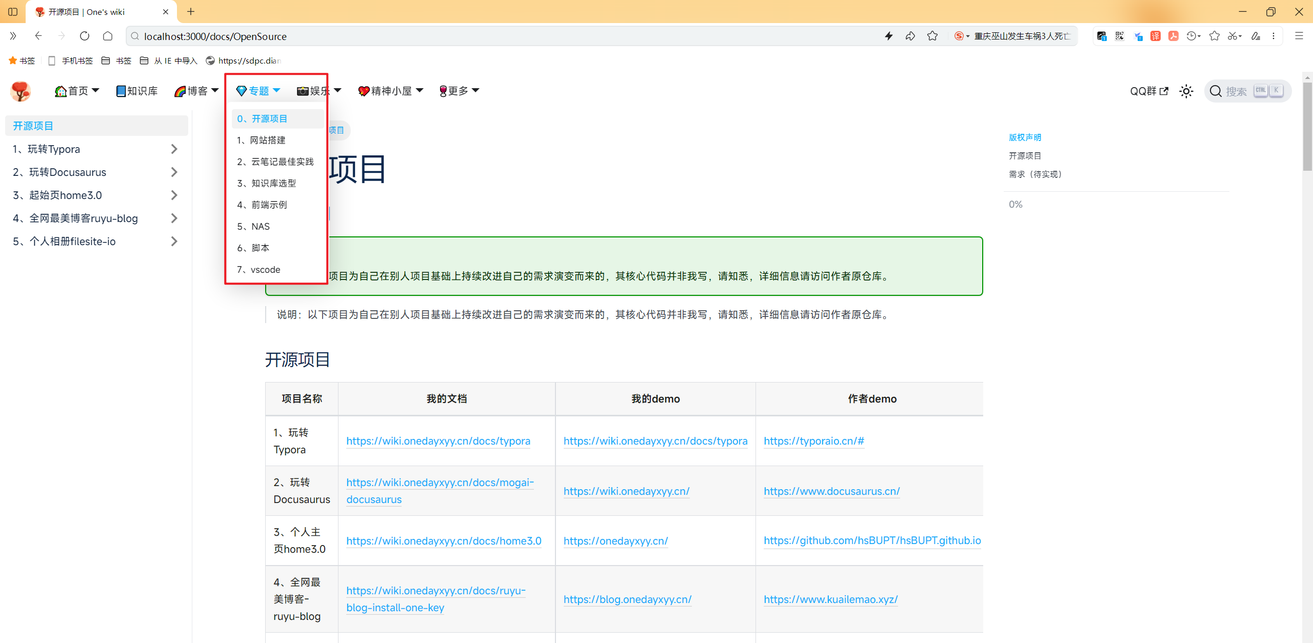Bookmark this page with the star icon

(932, 36)
